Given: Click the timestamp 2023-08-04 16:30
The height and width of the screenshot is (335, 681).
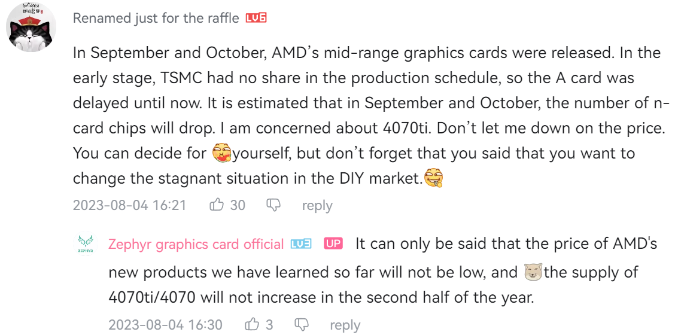Looking at the screenshot, I should pyautogui.click(x=165, y=324).
